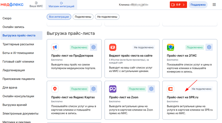Image resolution: width=222 pixels, height=123 pixels.
Task: Click the Бесплатно label on Zoon card
Action: 115,101
